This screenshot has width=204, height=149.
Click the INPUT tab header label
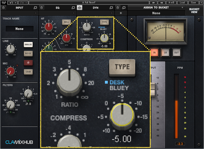pos(19,8)
